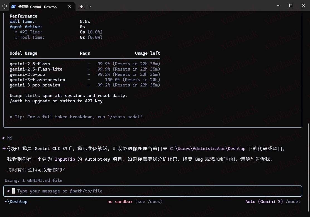Close the terminal window
This screenshot has height=217, width=310.
[x=304, y=6]
